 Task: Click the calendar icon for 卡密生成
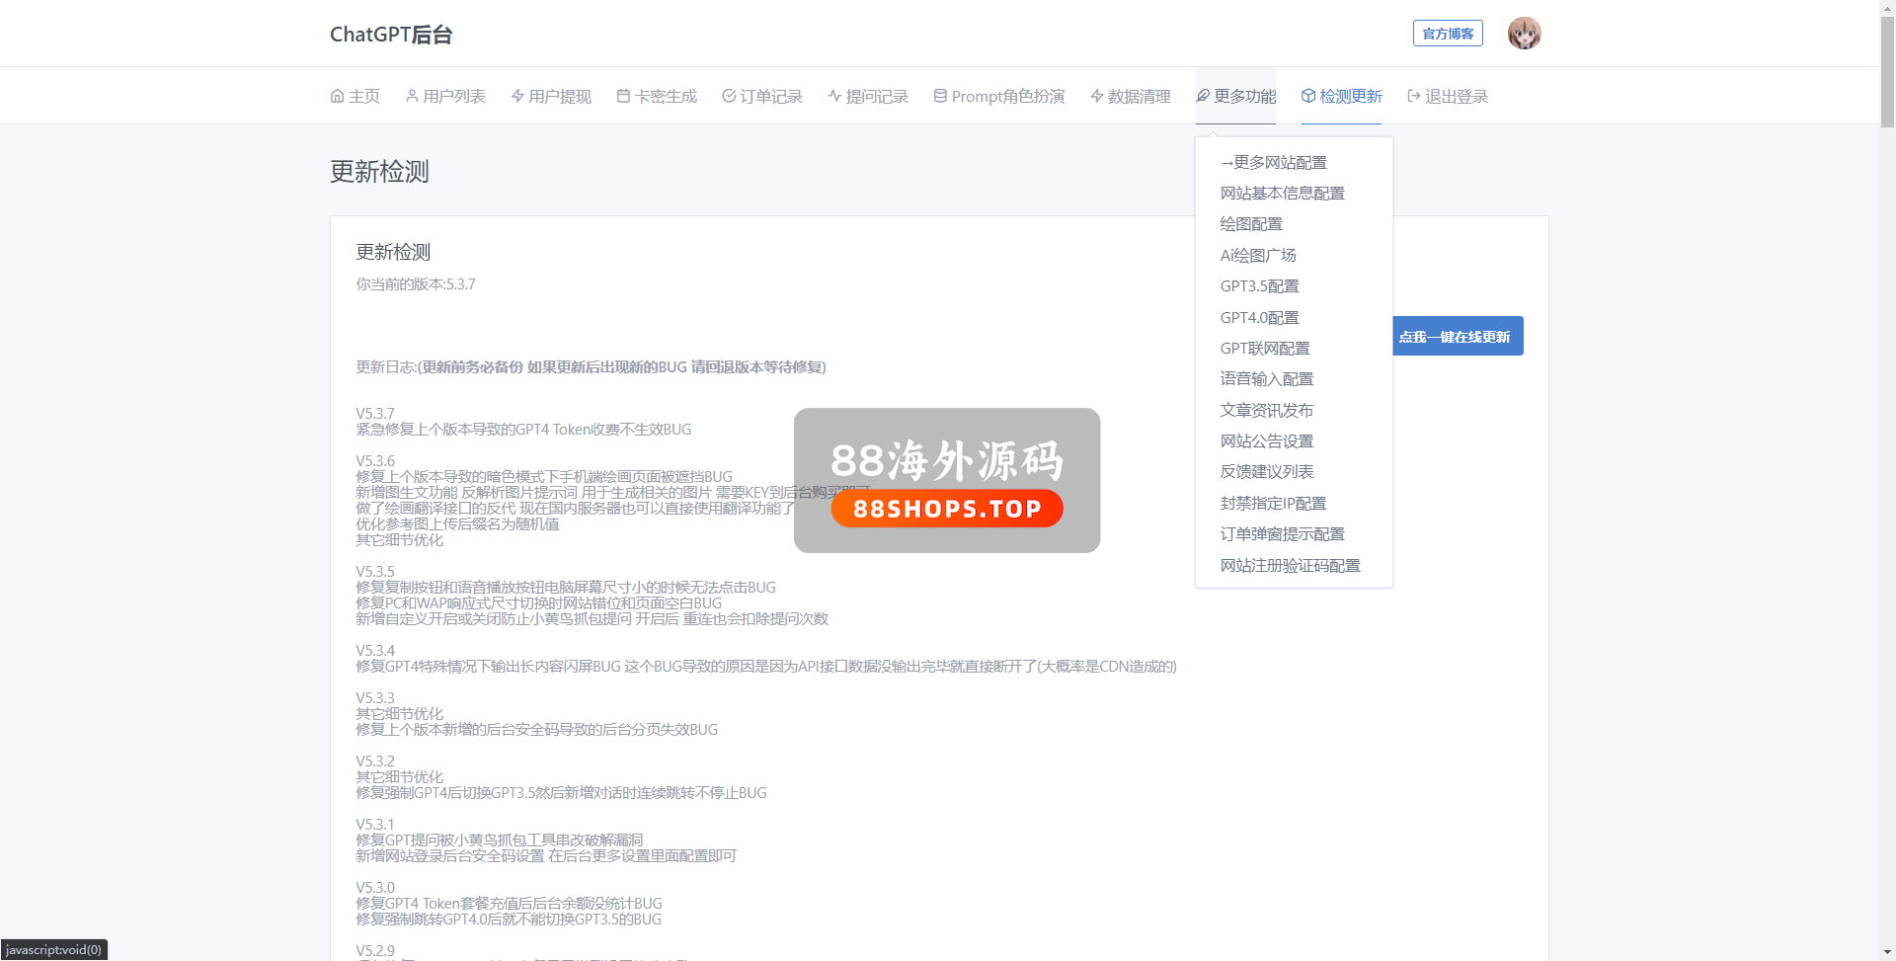point(623,96)
